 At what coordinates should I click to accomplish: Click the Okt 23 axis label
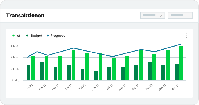(149, 87)
